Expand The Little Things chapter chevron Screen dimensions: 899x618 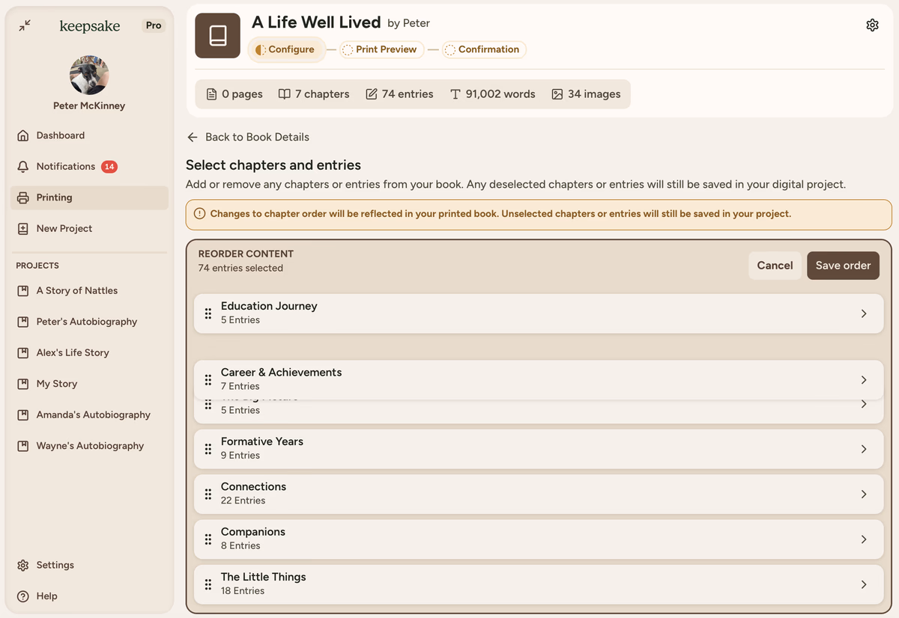863,584
